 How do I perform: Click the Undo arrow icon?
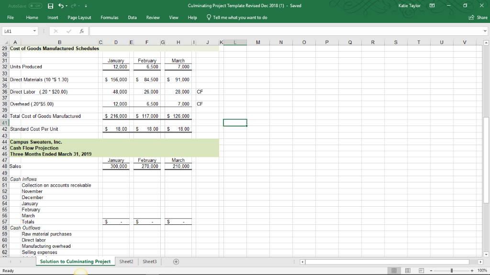click(x=61, y=6)
